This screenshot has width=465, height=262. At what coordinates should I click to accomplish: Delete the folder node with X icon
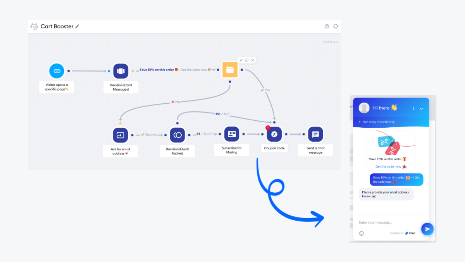(253, 60)
